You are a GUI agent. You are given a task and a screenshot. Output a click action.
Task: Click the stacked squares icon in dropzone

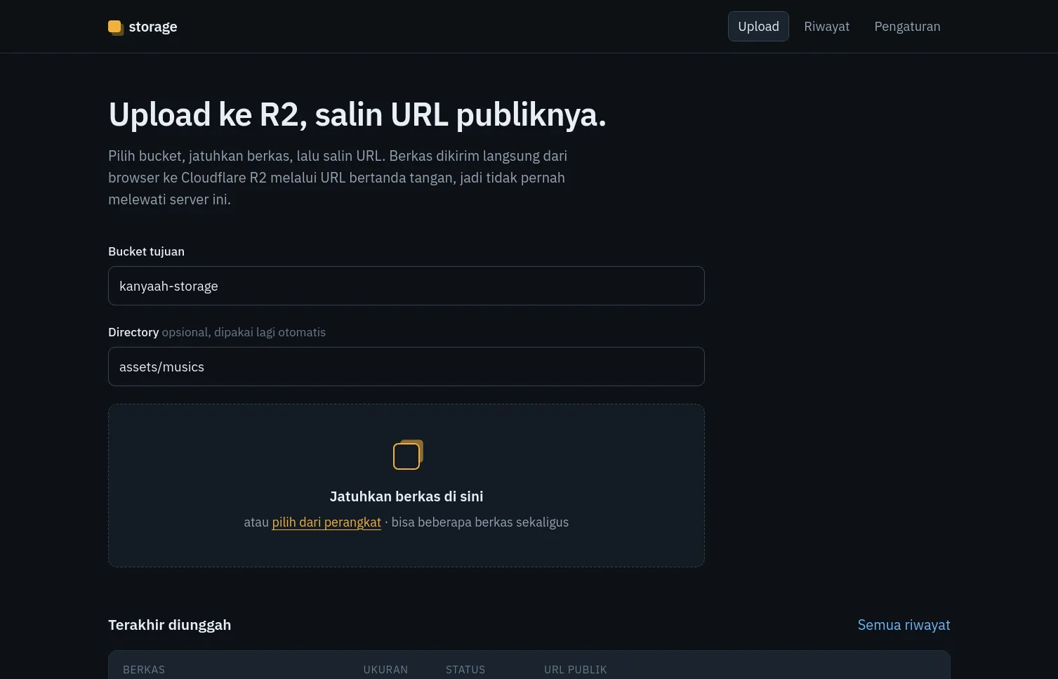(408, 455)
